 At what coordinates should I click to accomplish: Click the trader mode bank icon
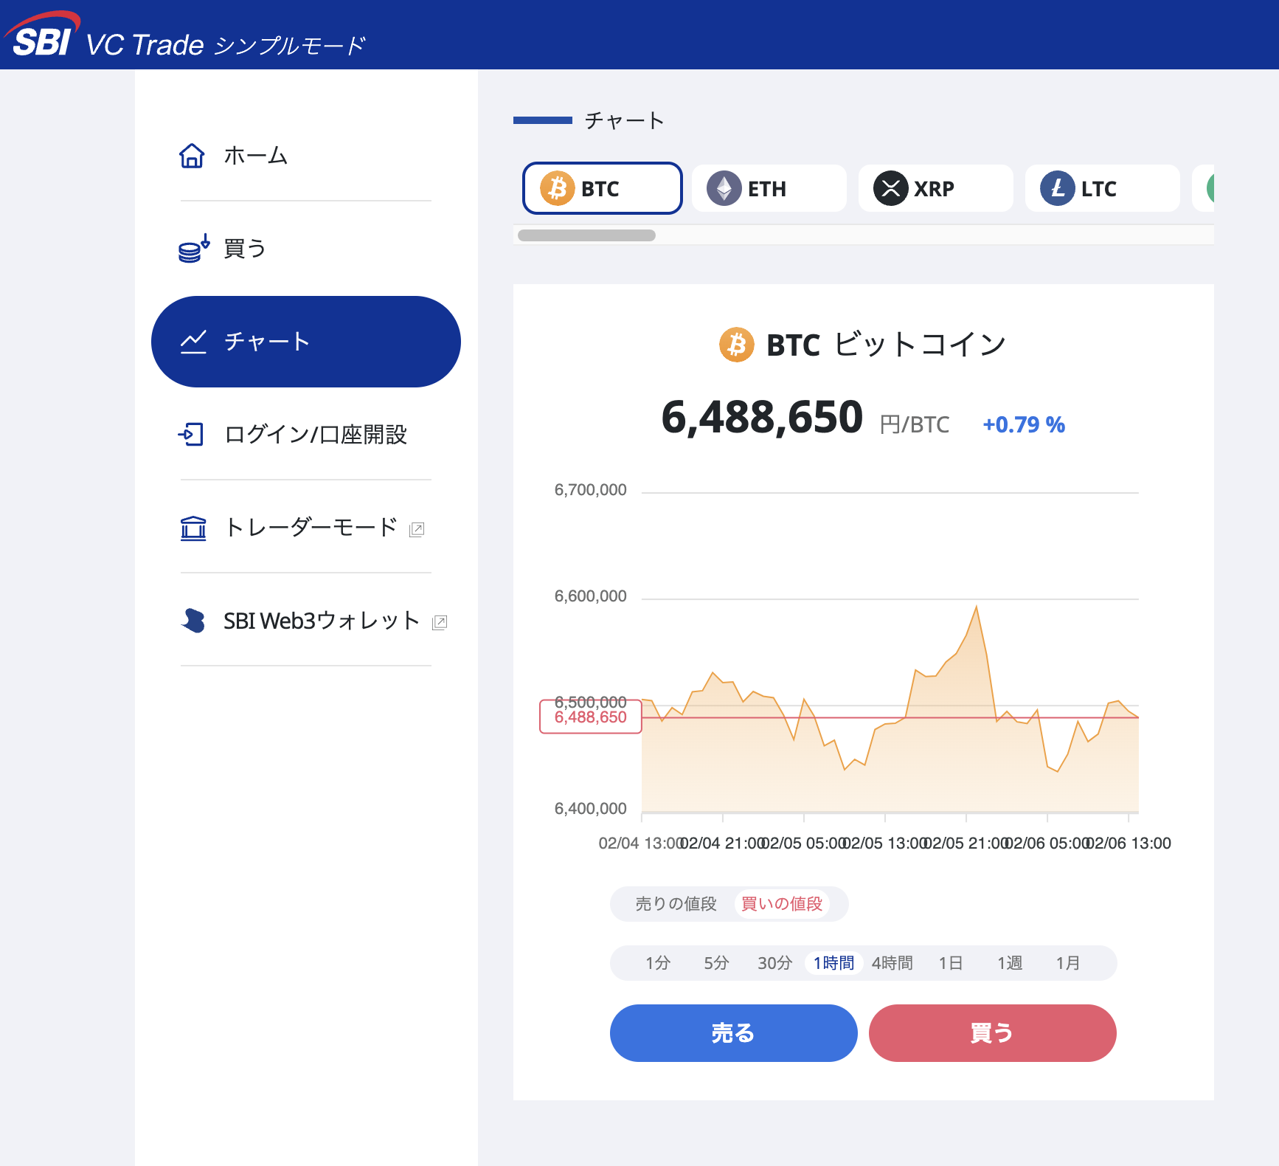tap(193, 528)
